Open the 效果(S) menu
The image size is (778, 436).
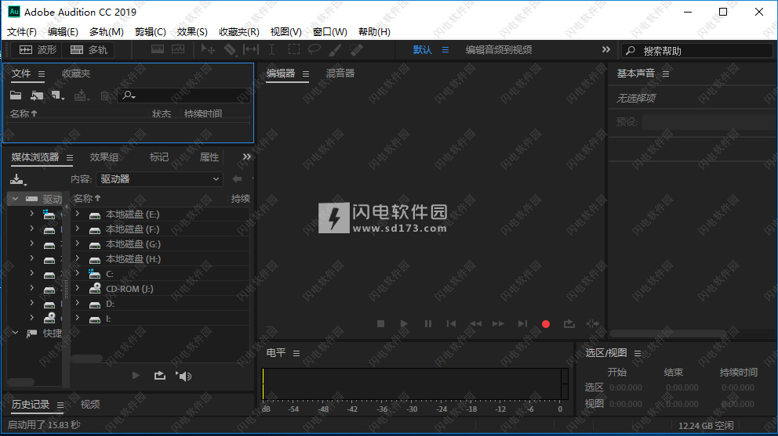point(192,32)
